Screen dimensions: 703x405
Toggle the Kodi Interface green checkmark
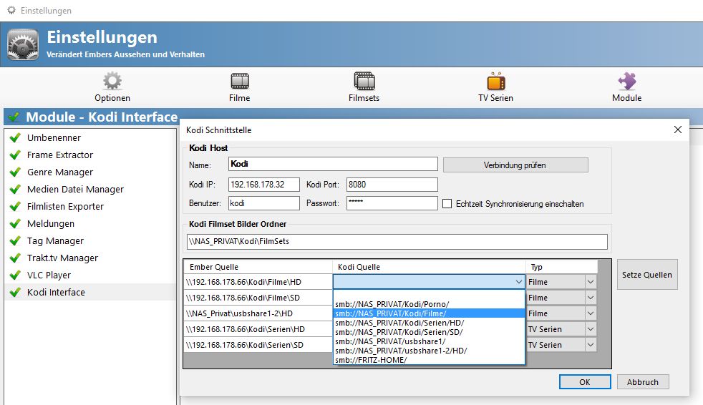15,292
